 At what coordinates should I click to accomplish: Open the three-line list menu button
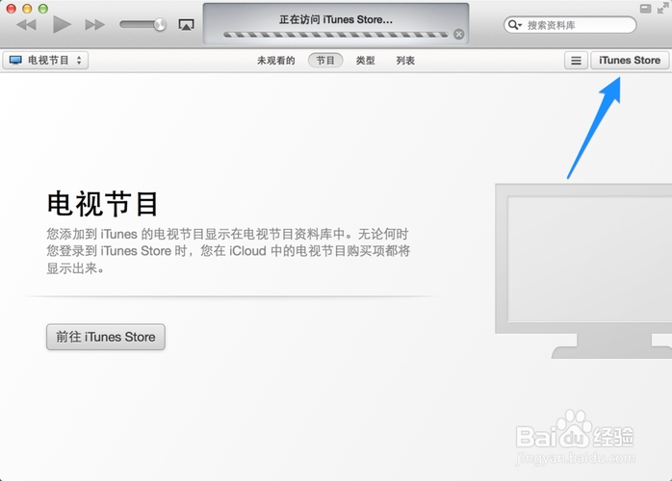coord(576,61)
